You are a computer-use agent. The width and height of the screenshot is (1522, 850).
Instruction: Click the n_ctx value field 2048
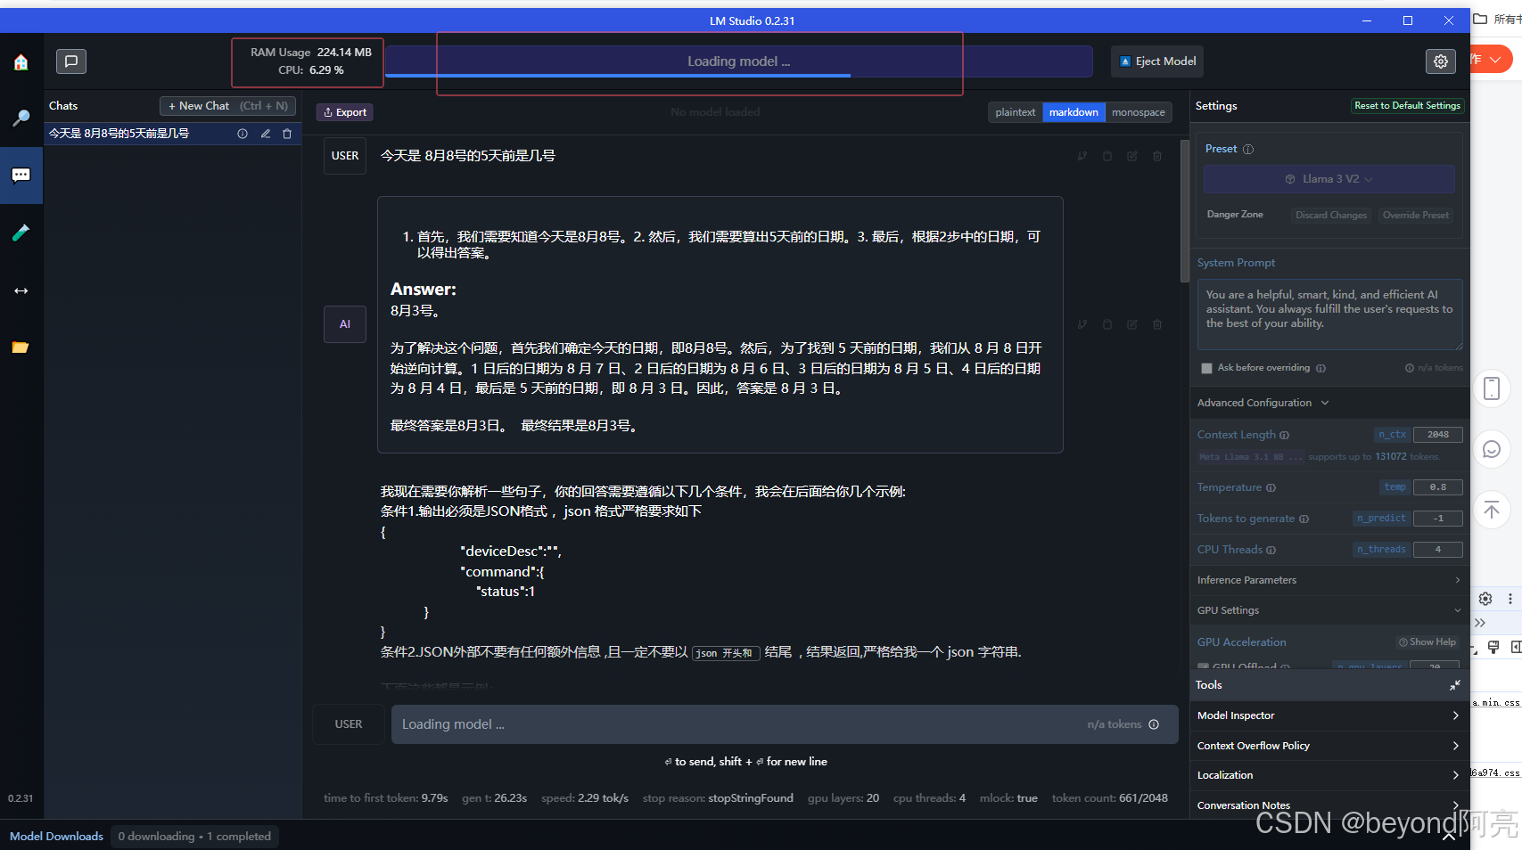[1437, 436]
